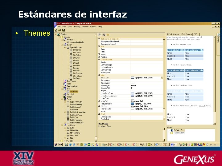Open the Class menu
This screenshot has width=222, height=166.
70,26
